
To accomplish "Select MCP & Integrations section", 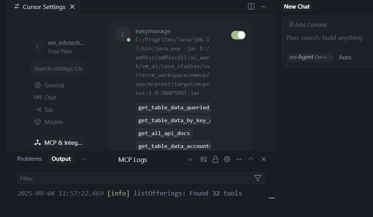I will coord(58,143).
